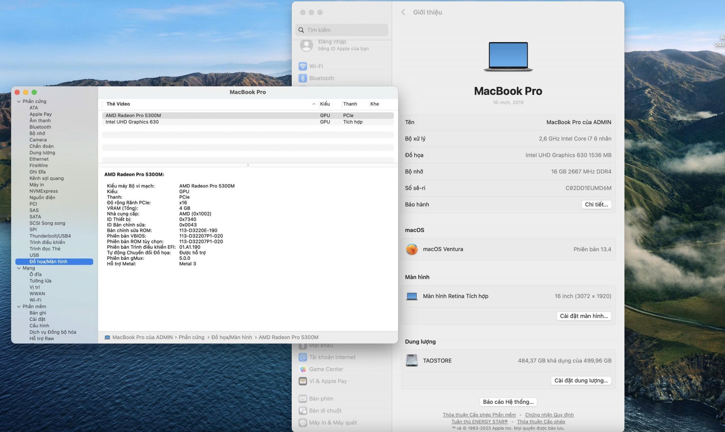Open the Chi tiết... warranty button

pyautogui.click(x=596, y=205)
